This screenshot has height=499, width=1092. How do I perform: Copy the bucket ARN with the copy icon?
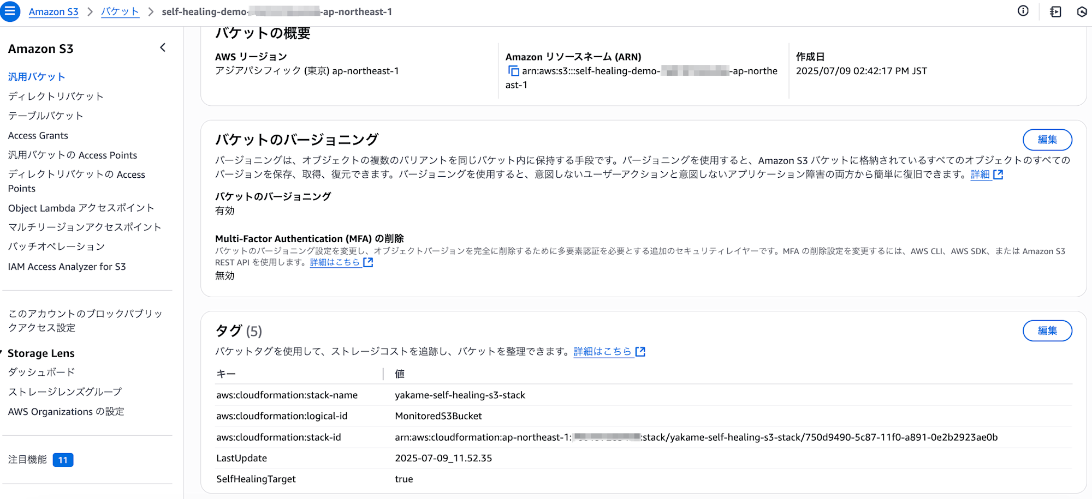[x=513, y=71]
